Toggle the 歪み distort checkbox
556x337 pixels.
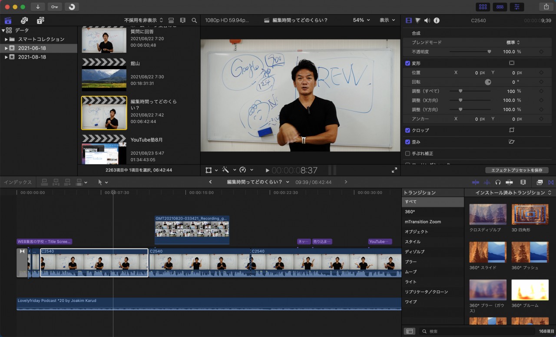pos(407,142)
